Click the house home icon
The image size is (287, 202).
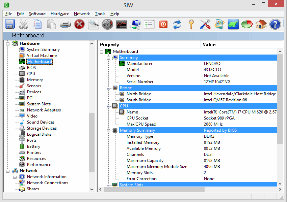tap(261, 24)
